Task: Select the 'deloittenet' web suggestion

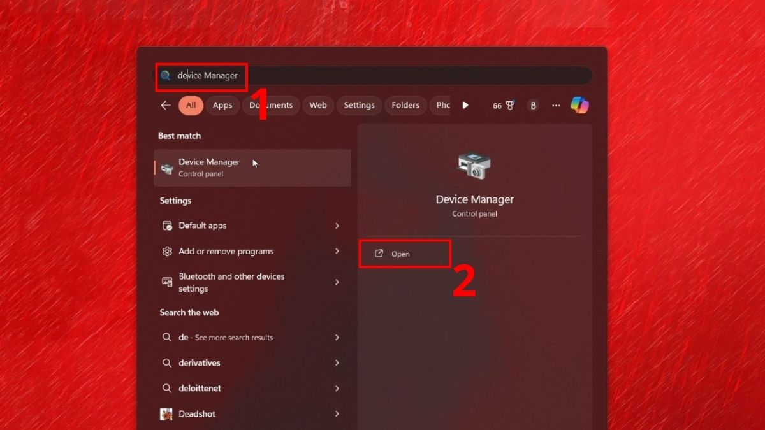Action: [252, 388]
